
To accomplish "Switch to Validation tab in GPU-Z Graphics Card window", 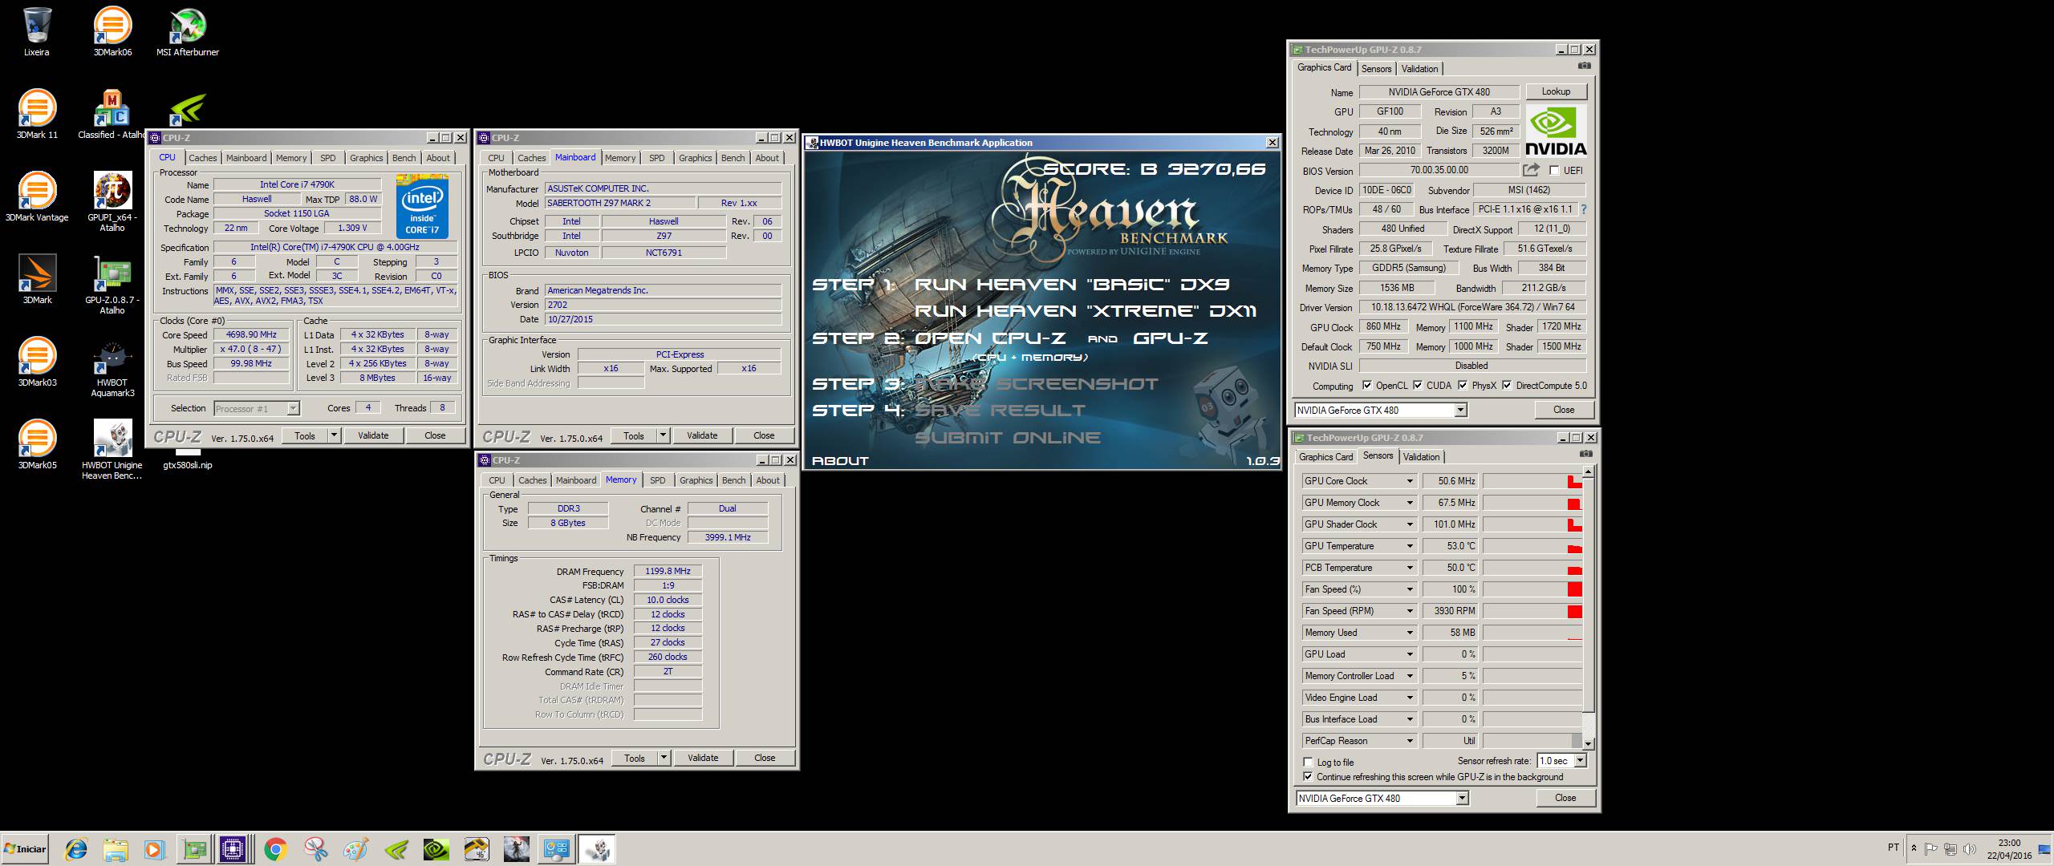I will pos(1420,69).
